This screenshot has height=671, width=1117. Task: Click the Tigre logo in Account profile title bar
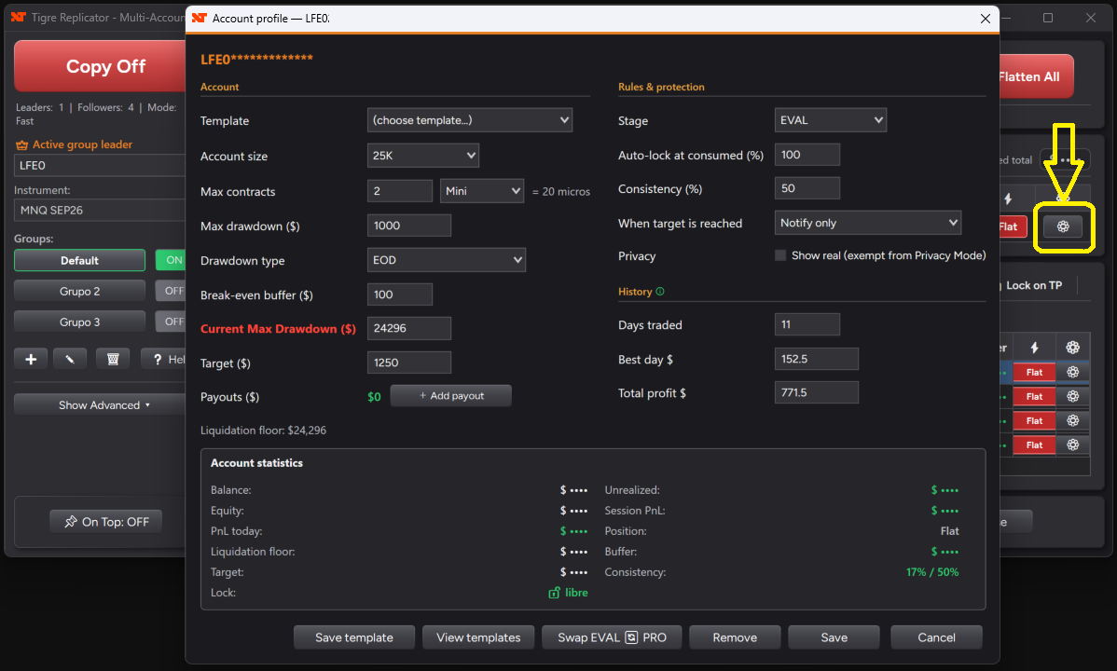pos(199,18)
